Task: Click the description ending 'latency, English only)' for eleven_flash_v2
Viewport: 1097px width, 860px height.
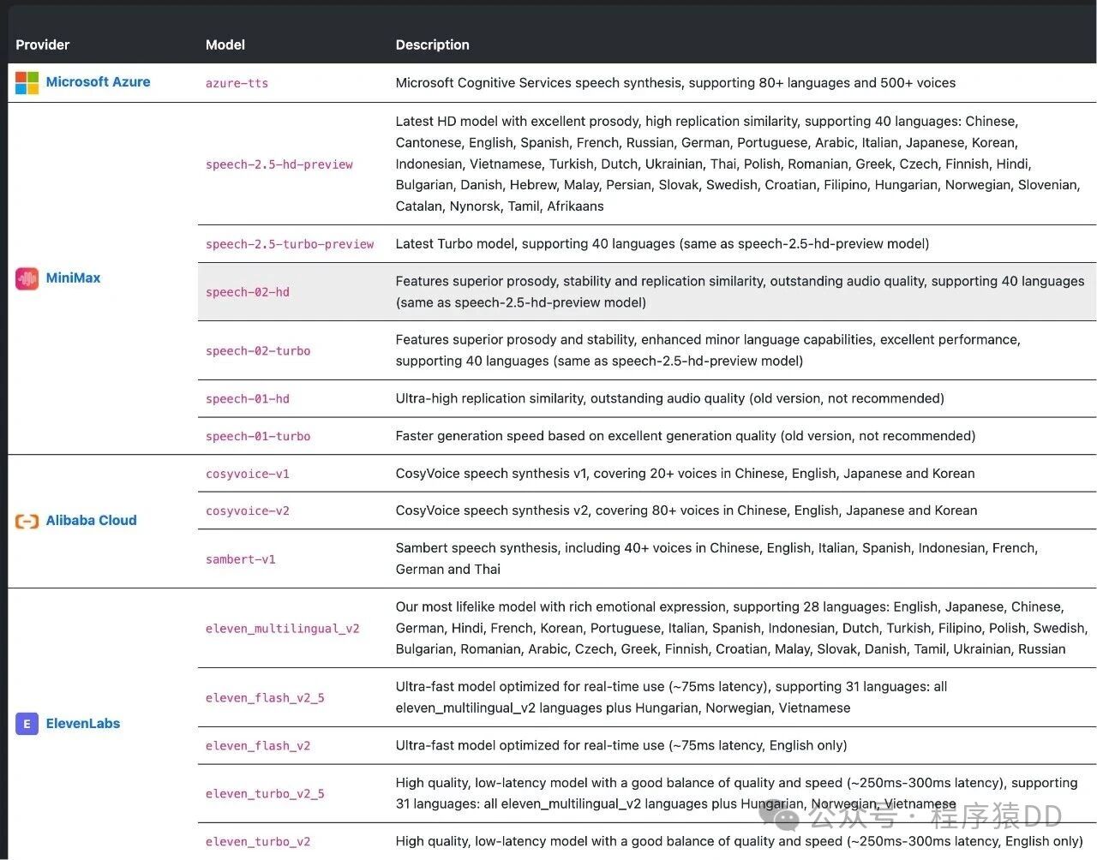Action: pos(621,745)
